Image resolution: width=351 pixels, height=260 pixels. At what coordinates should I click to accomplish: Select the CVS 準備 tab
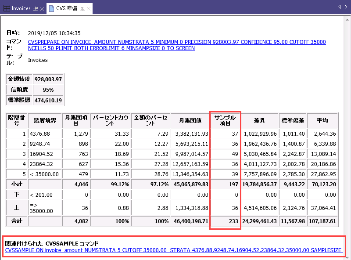pyautogui.click(x=67, y=8)
